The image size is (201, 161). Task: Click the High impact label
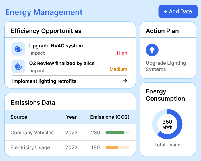click(122, 53)
